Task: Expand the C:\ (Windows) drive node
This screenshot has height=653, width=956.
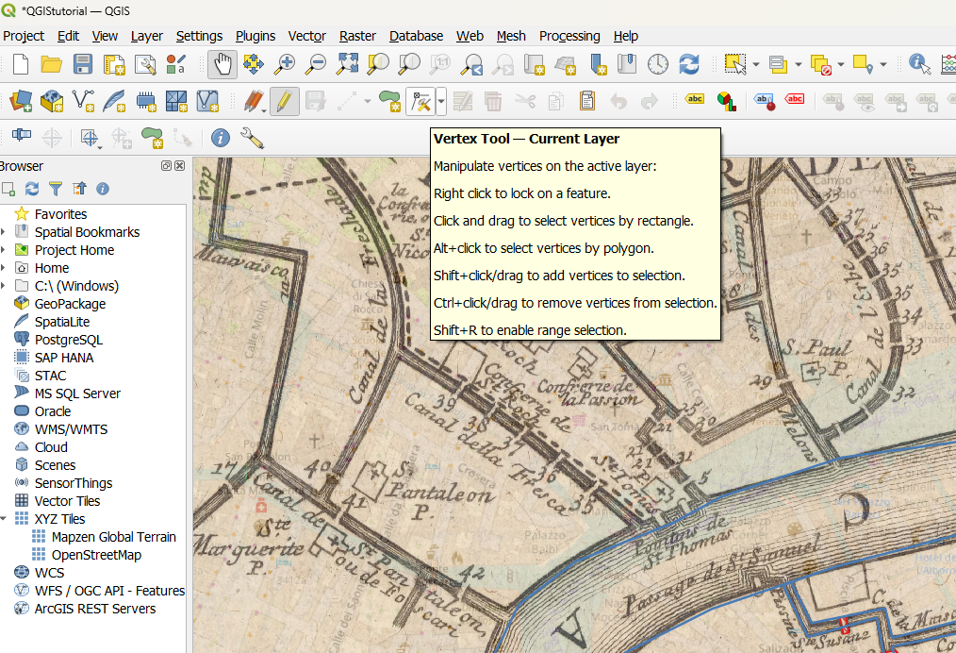Action: (4, 286)
